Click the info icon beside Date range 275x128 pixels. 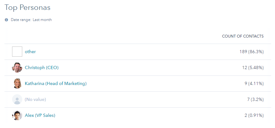point(6,20)
